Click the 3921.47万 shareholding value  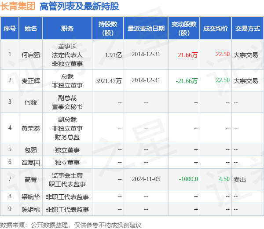[x=109, y=81]
